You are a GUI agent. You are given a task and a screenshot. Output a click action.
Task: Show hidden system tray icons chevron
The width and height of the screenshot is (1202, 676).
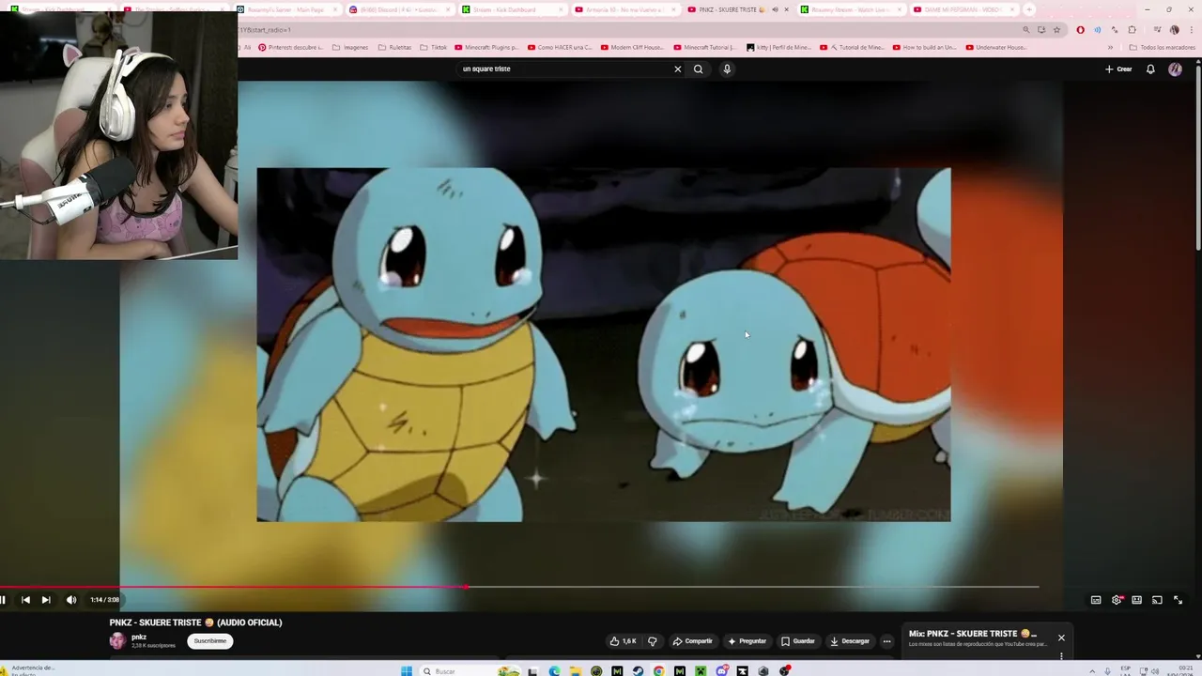coord(1091,671)
